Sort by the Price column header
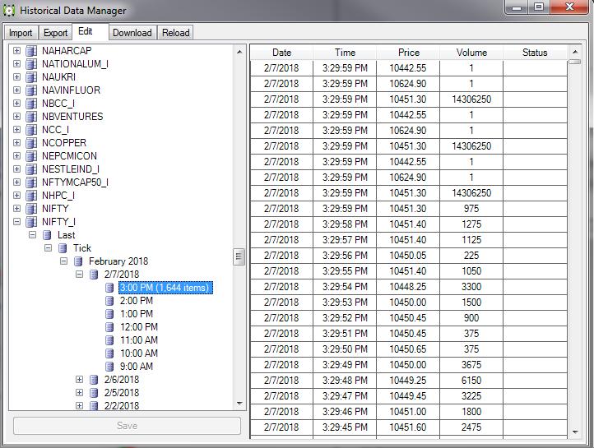 408,53
